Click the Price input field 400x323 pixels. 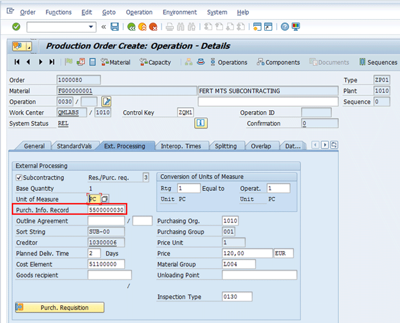(247, 254)
